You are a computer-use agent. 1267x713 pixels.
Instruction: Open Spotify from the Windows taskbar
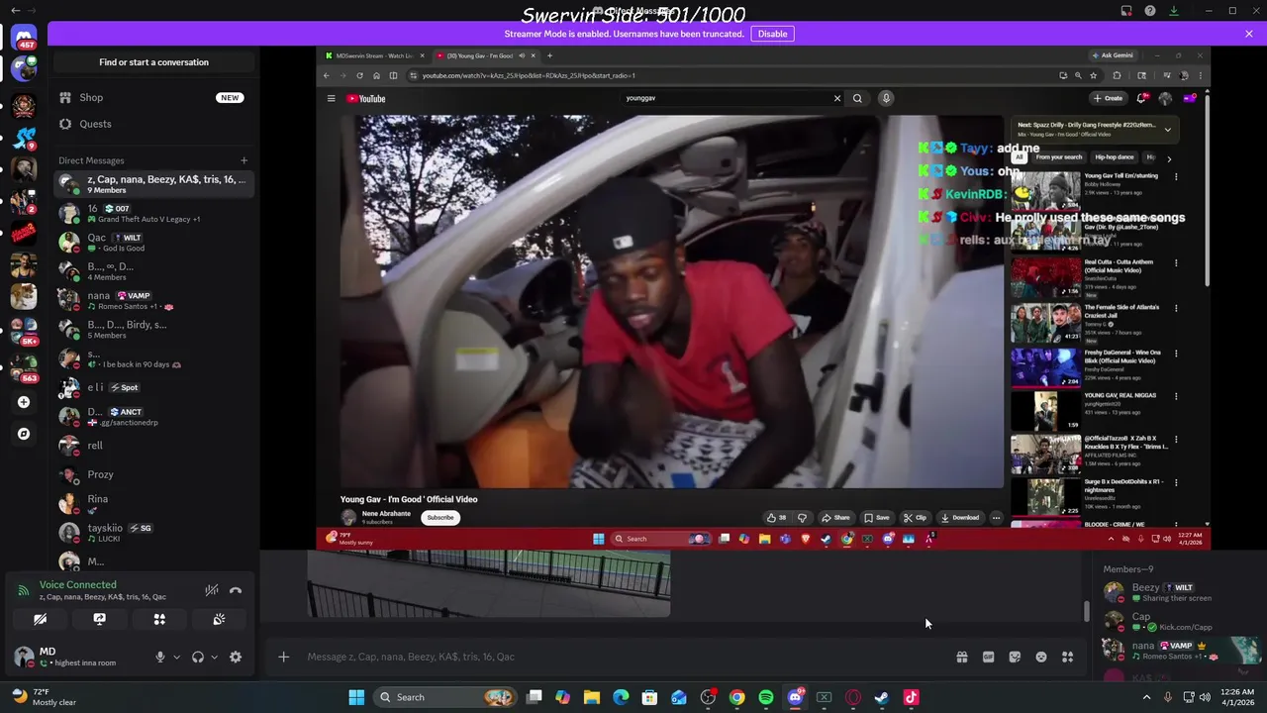pyautogui.click(x=766, y=697)
